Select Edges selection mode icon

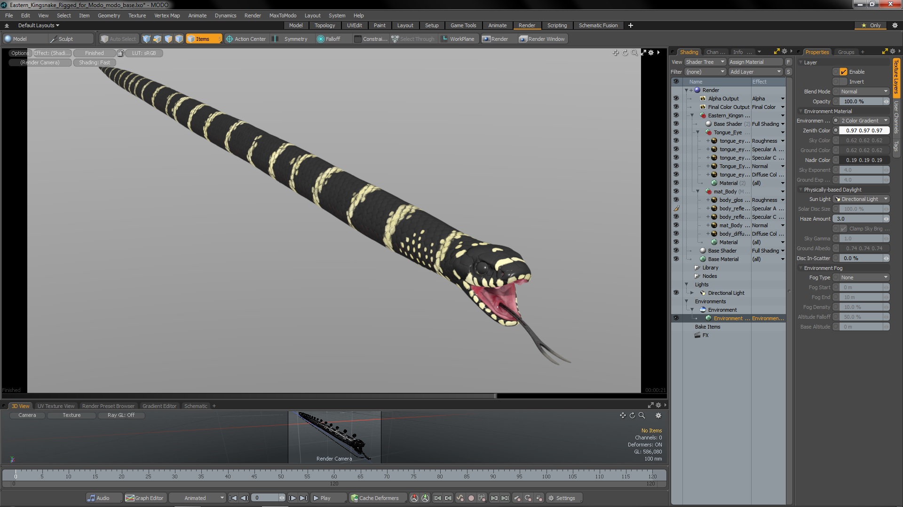157,39
